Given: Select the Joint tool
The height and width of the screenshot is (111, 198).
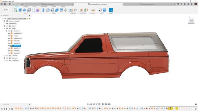Looking at the screenshot, I should tap(75, 10).
